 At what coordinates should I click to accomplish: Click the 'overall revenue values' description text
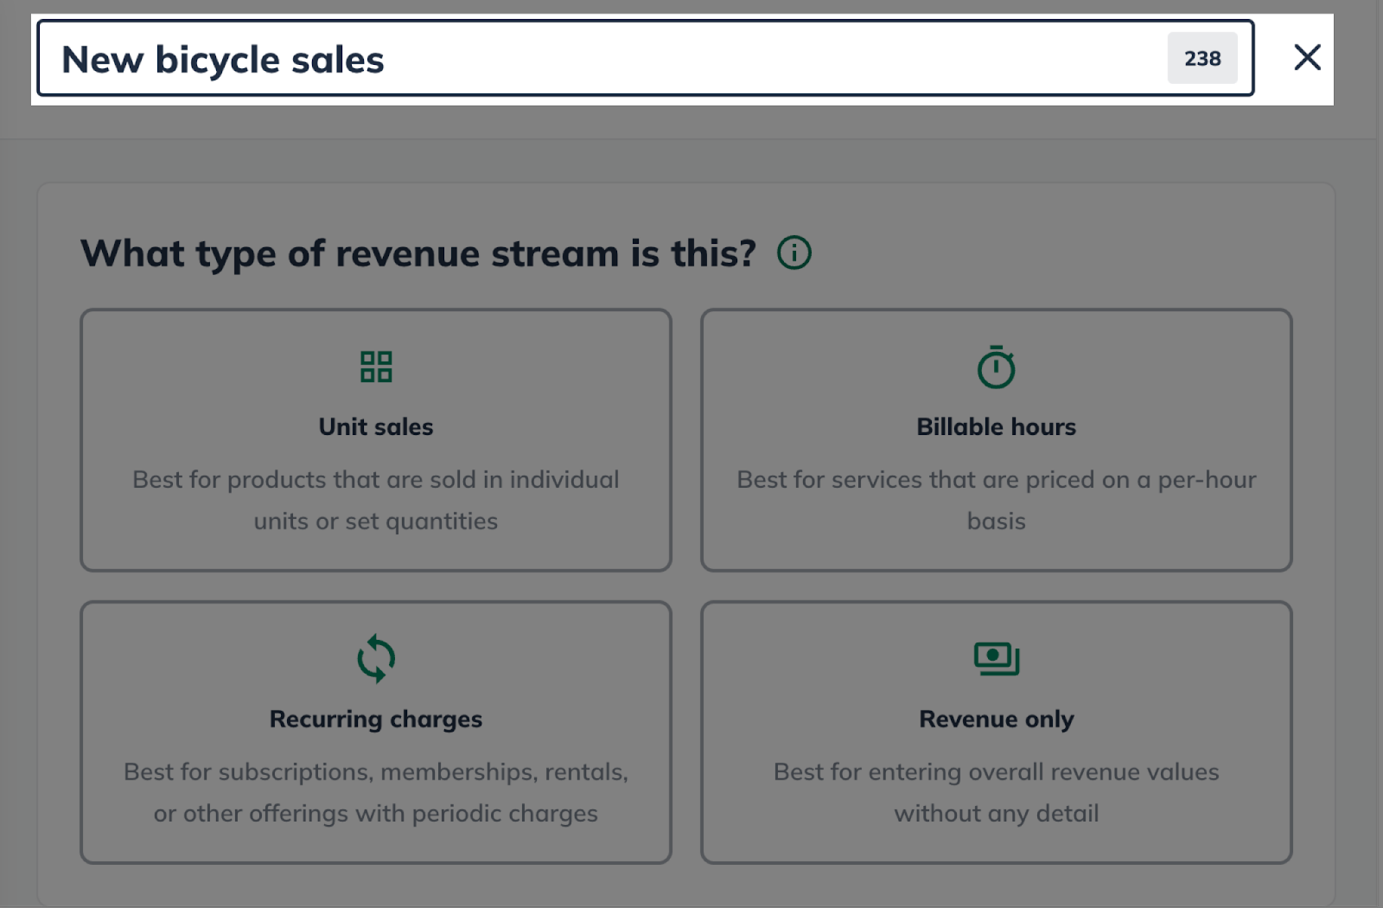click(996, 792)
